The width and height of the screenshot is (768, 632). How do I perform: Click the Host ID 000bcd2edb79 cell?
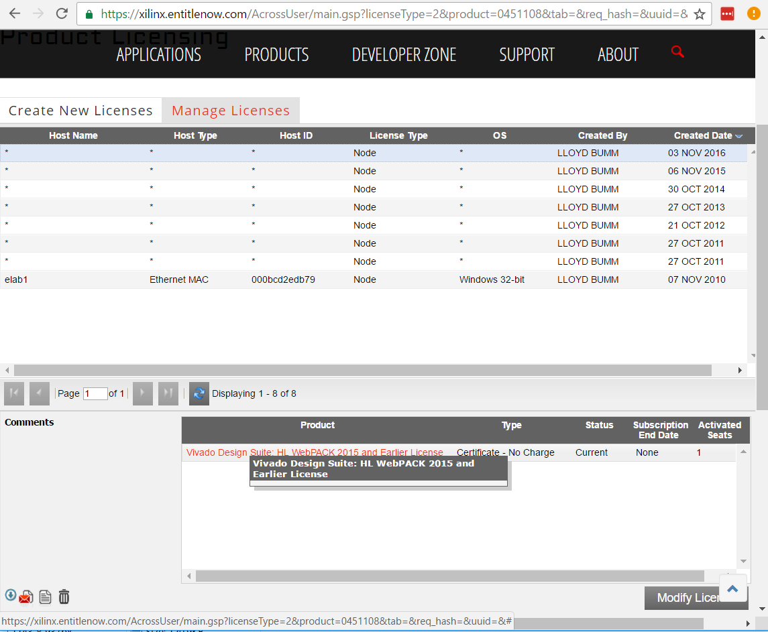[283, 279]
